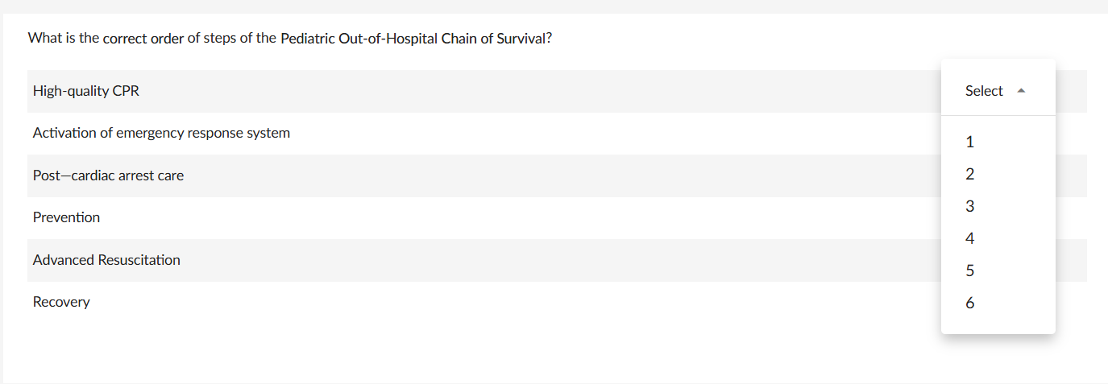Viewport: 1108px width, 384px height.
Task: Click the Advanced Resuscitation row label
Action: (x=106, y=260)
